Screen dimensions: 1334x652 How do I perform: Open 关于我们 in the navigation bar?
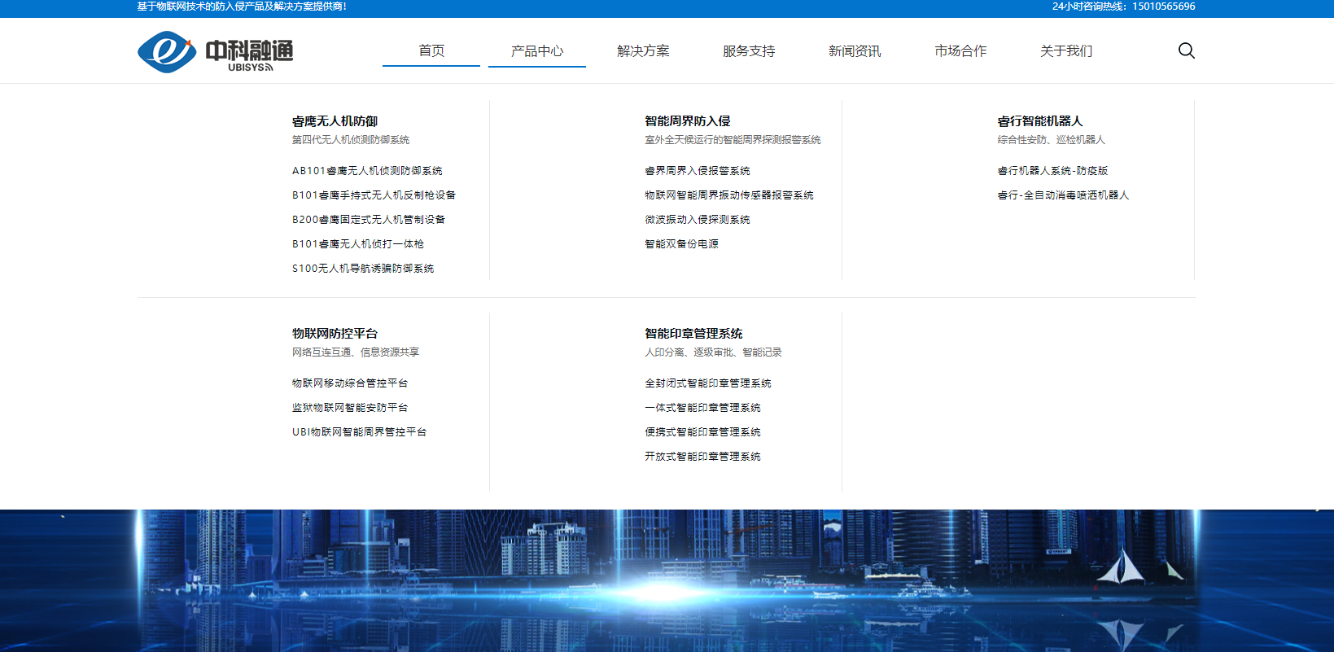(1066, 50)
